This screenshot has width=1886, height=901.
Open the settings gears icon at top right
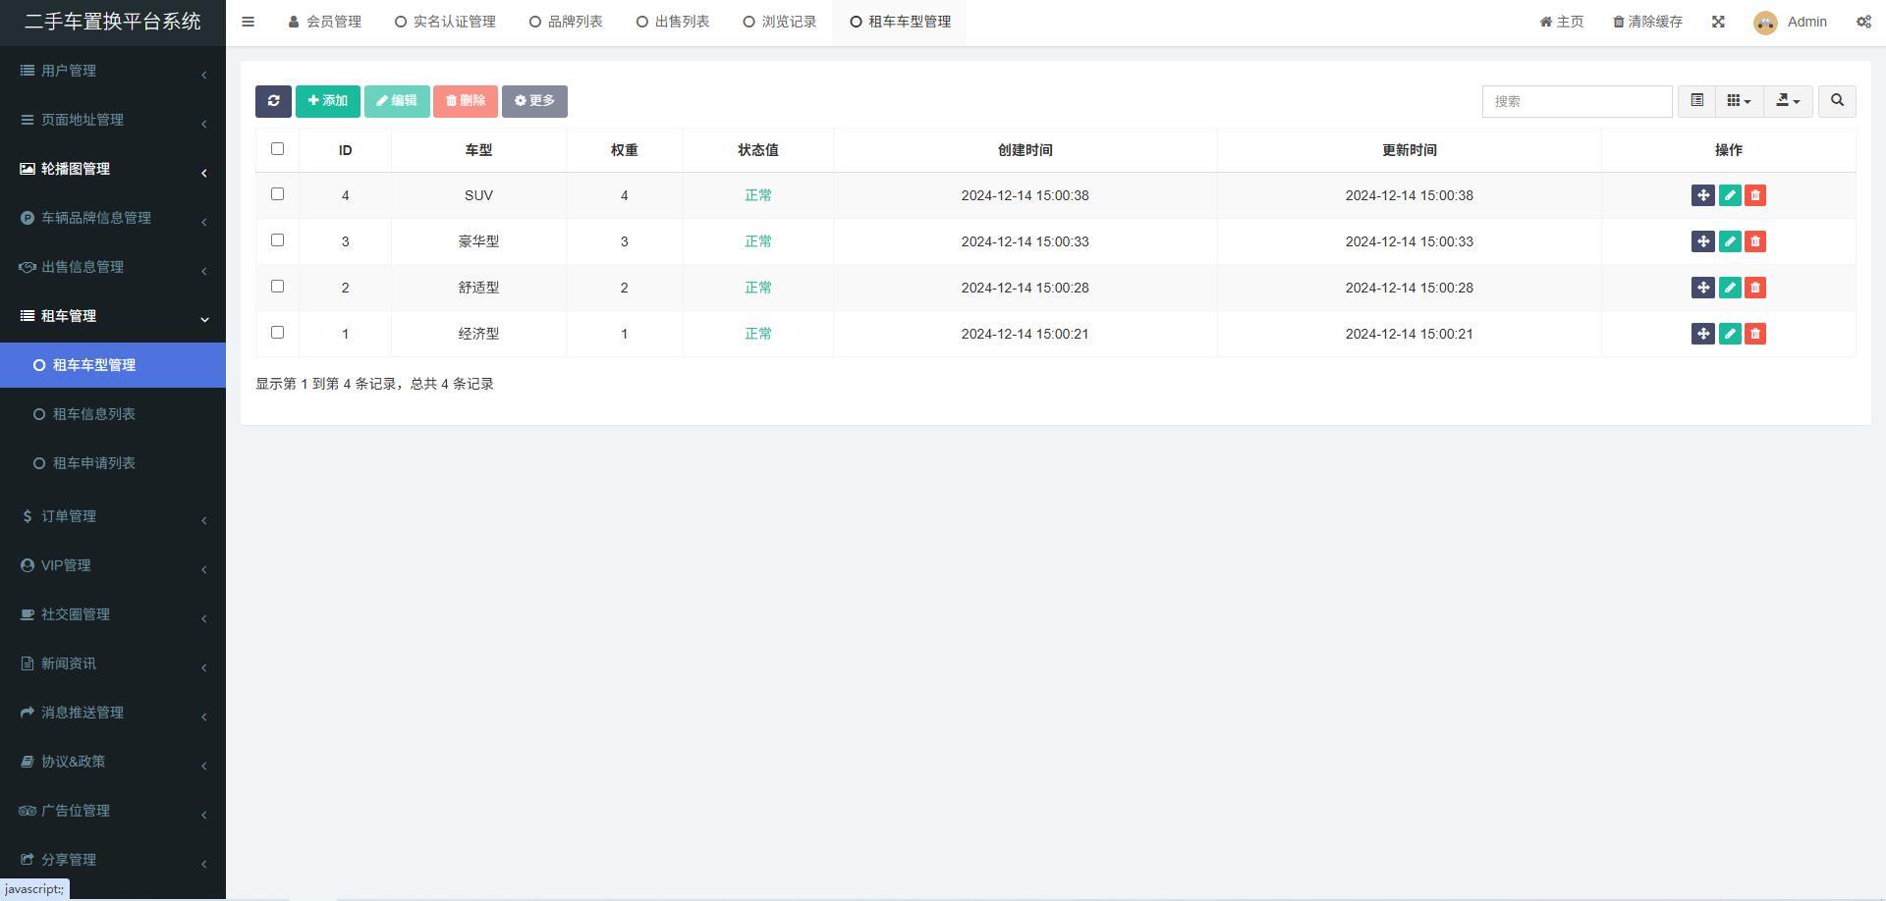pyautogui.click(x=1863, y=22)
